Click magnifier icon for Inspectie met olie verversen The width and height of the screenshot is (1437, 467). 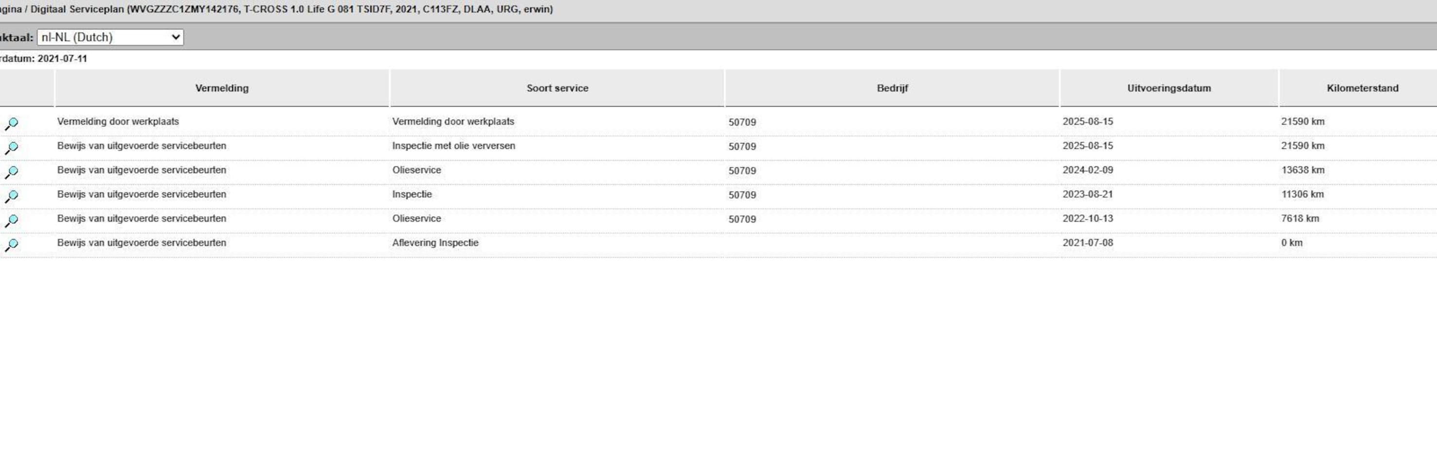(11, 148)
